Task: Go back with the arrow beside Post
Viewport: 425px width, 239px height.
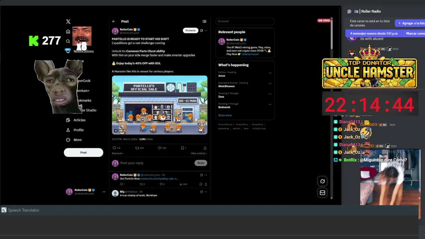Action: [x=114, y=21]
